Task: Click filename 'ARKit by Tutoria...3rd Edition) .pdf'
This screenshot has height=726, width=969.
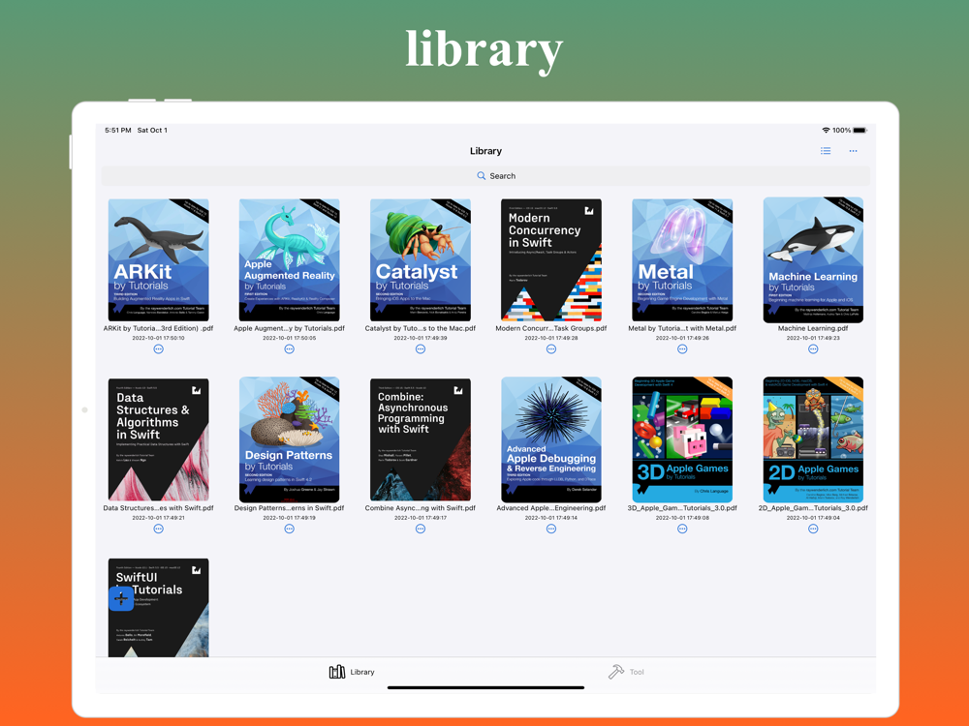Action: [158, 328]
